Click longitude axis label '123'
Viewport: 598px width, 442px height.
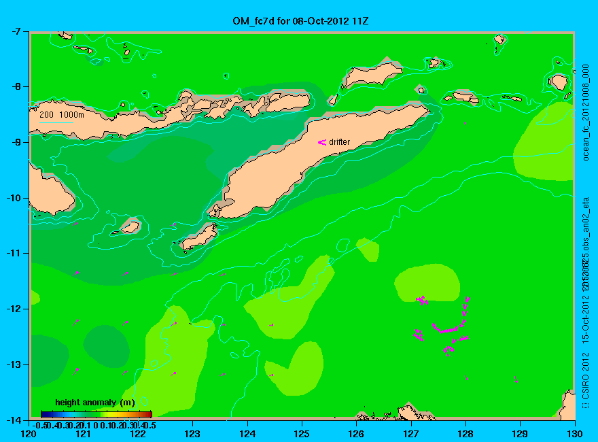(x=192, y=434)
